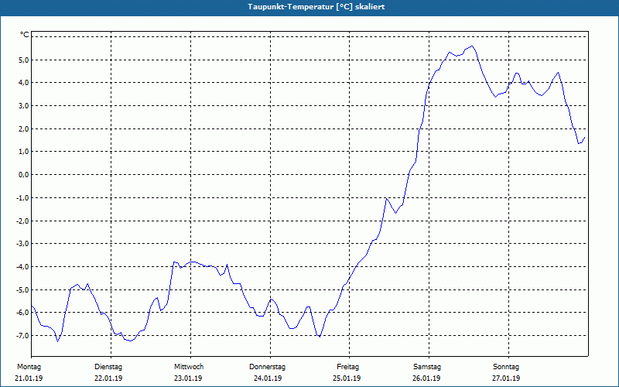The image size is (619, 387).
Task: Click the curve's highest peak on Samstag
Action: tap(472, 46)
